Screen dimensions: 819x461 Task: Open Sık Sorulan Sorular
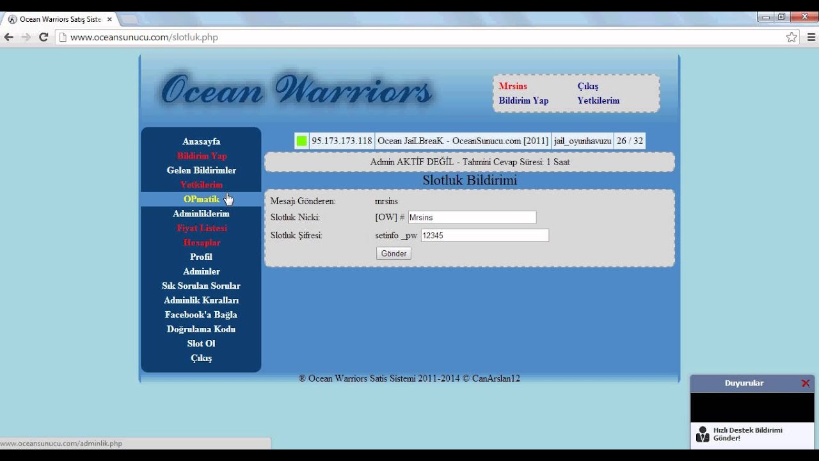coord(201,286)
